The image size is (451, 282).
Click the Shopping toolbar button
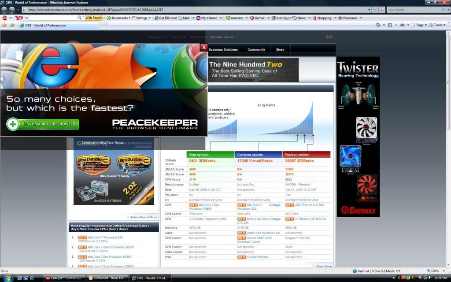pyautogui.click(x=322, y=18)
